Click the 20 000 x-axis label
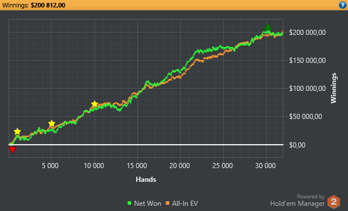348x211 pixels. pos(180,166)
